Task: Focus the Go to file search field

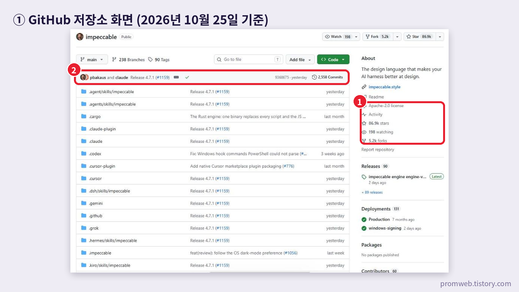Action: point(248,59)
